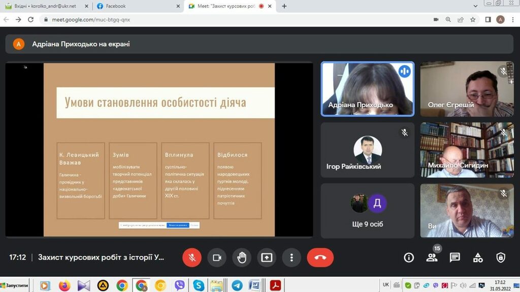Viewport: 520px width, 292px height.
Task: Open the Activities panel
Action: [478, 258]
